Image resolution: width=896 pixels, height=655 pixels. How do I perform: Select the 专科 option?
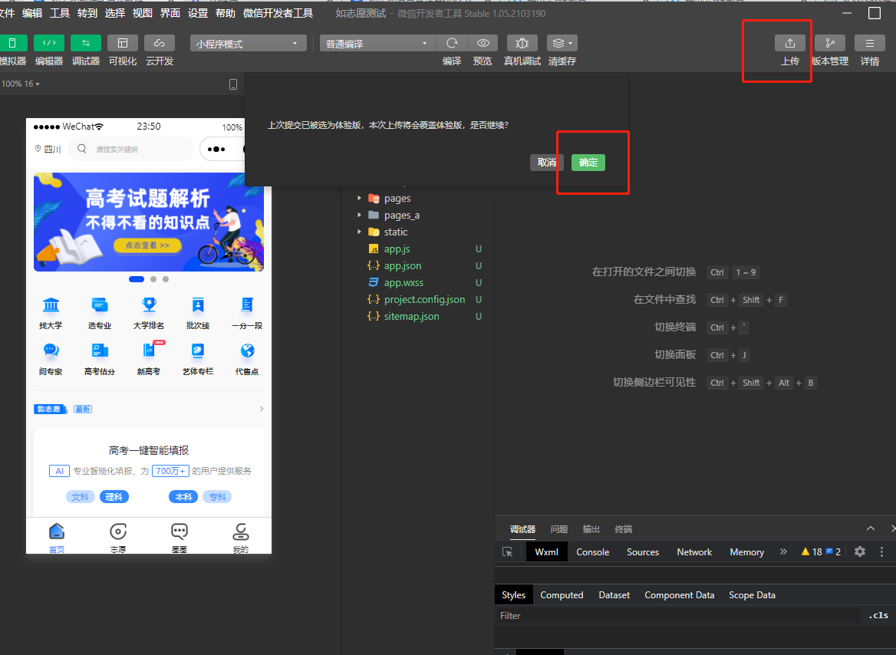(x=217, y=497)
